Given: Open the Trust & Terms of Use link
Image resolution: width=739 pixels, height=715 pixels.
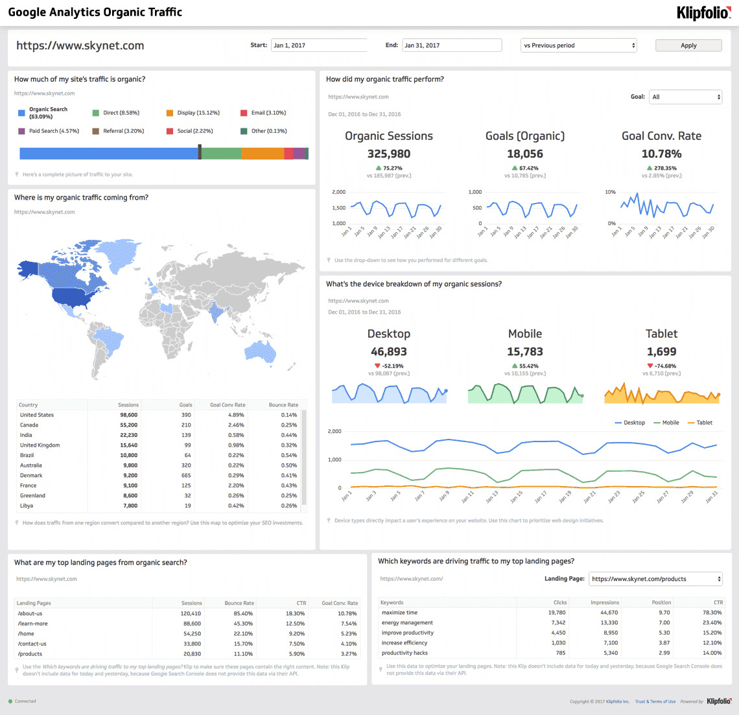Looking at the screenshot, I should [x=655, y=701].
